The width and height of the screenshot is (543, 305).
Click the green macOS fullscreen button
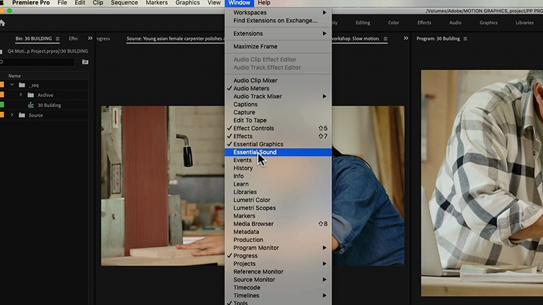tap(10, 11)
